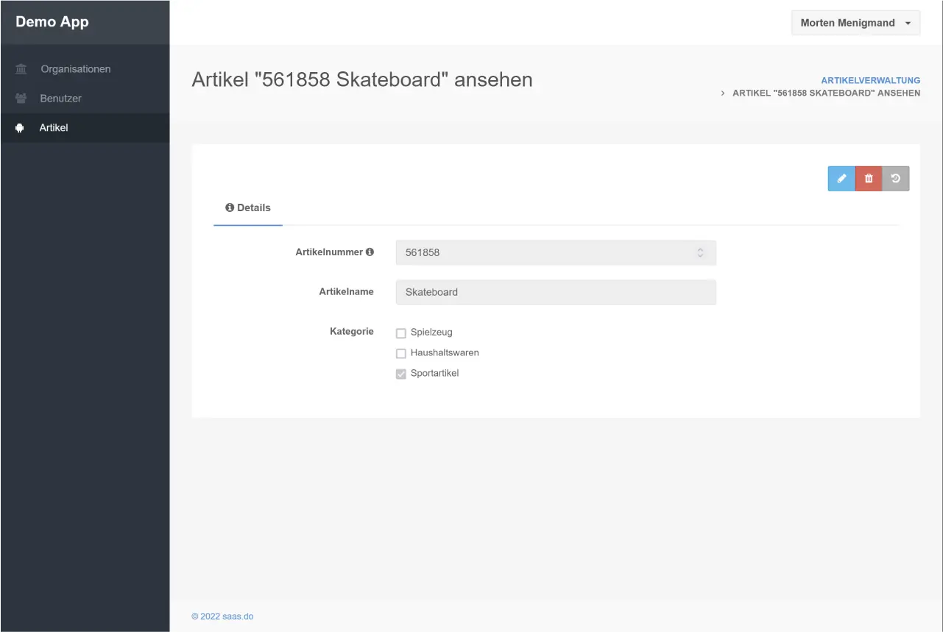This screenshot has height=632, width=943.
Task: Click the Artikelnummer spinner arrows
Action: click(700, 252)
